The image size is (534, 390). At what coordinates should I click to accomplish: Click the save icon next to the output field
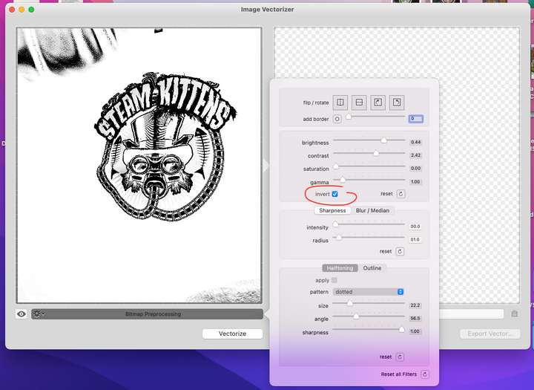click(514, 313)
